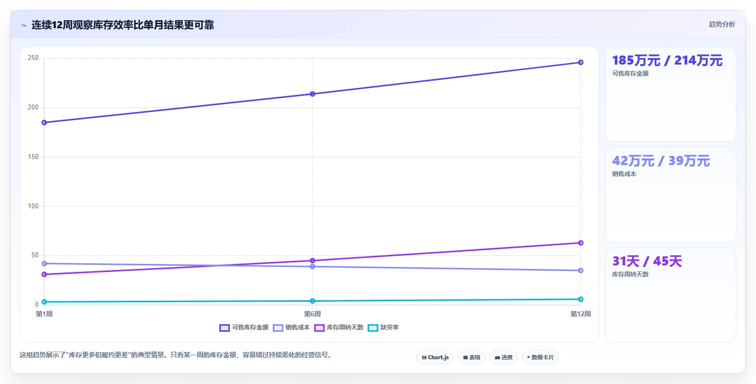
Task: Click the 200 y-axis label
Action: 33,107
